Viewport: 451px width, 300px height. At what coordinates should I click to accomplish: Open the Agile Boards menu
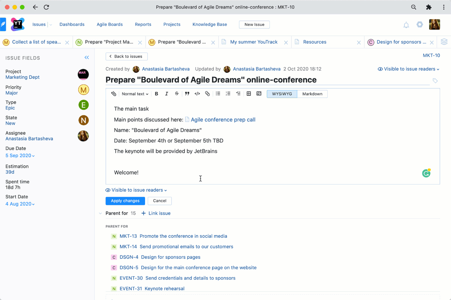click(x=110, y=24)
